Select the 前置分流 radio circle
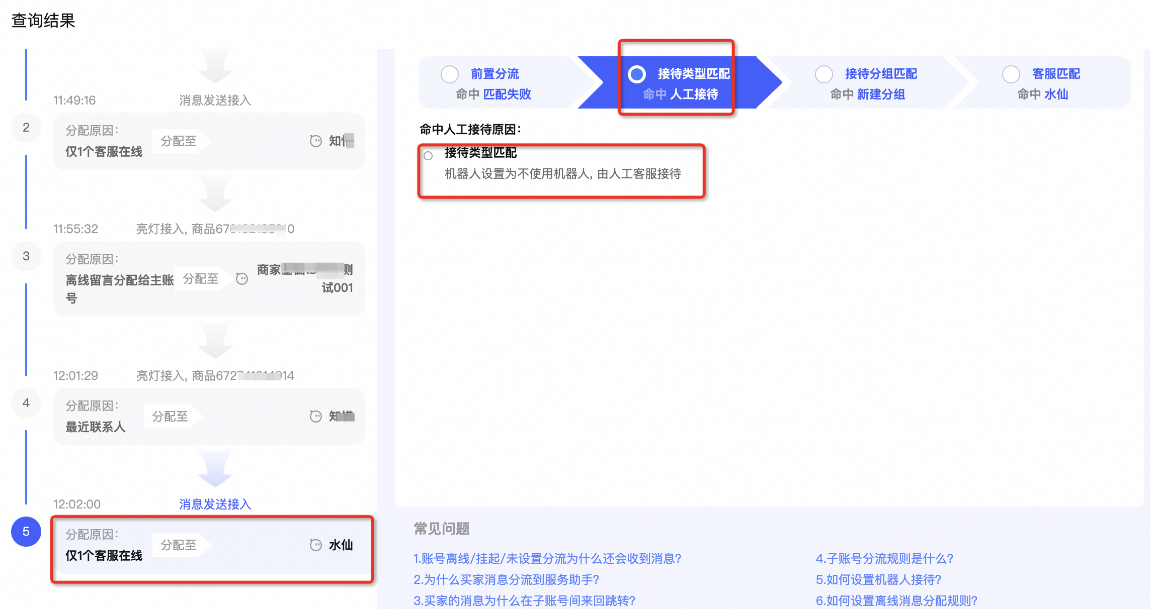Screen dimensions: 1150x609 (x=450, y=74)
